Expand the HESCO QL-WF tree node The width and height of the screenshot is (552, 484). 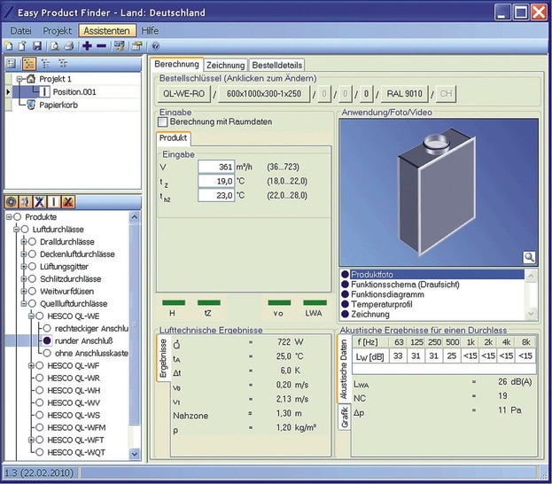point(31,365)
